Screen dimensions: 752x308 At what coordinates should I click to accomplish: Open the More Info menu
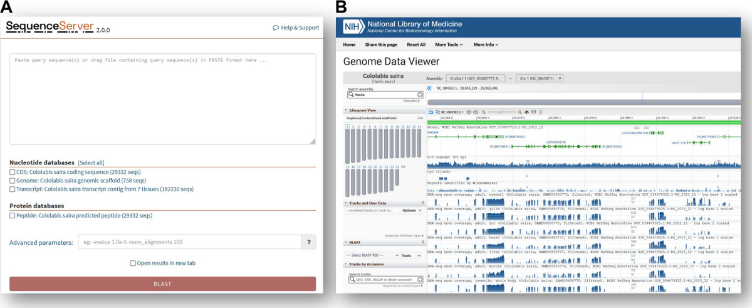click(x=487, y=45)
